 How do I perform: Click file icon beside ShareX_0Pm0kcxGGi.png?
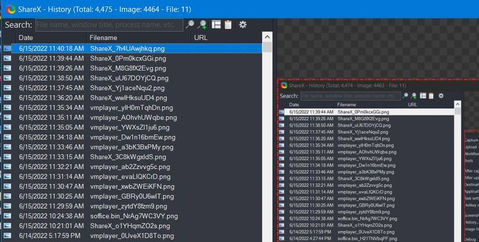click(8, 58)
